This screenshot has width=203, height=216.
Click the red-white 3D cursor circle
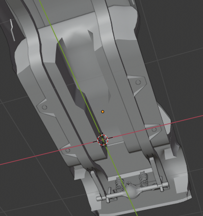[103, 140]
